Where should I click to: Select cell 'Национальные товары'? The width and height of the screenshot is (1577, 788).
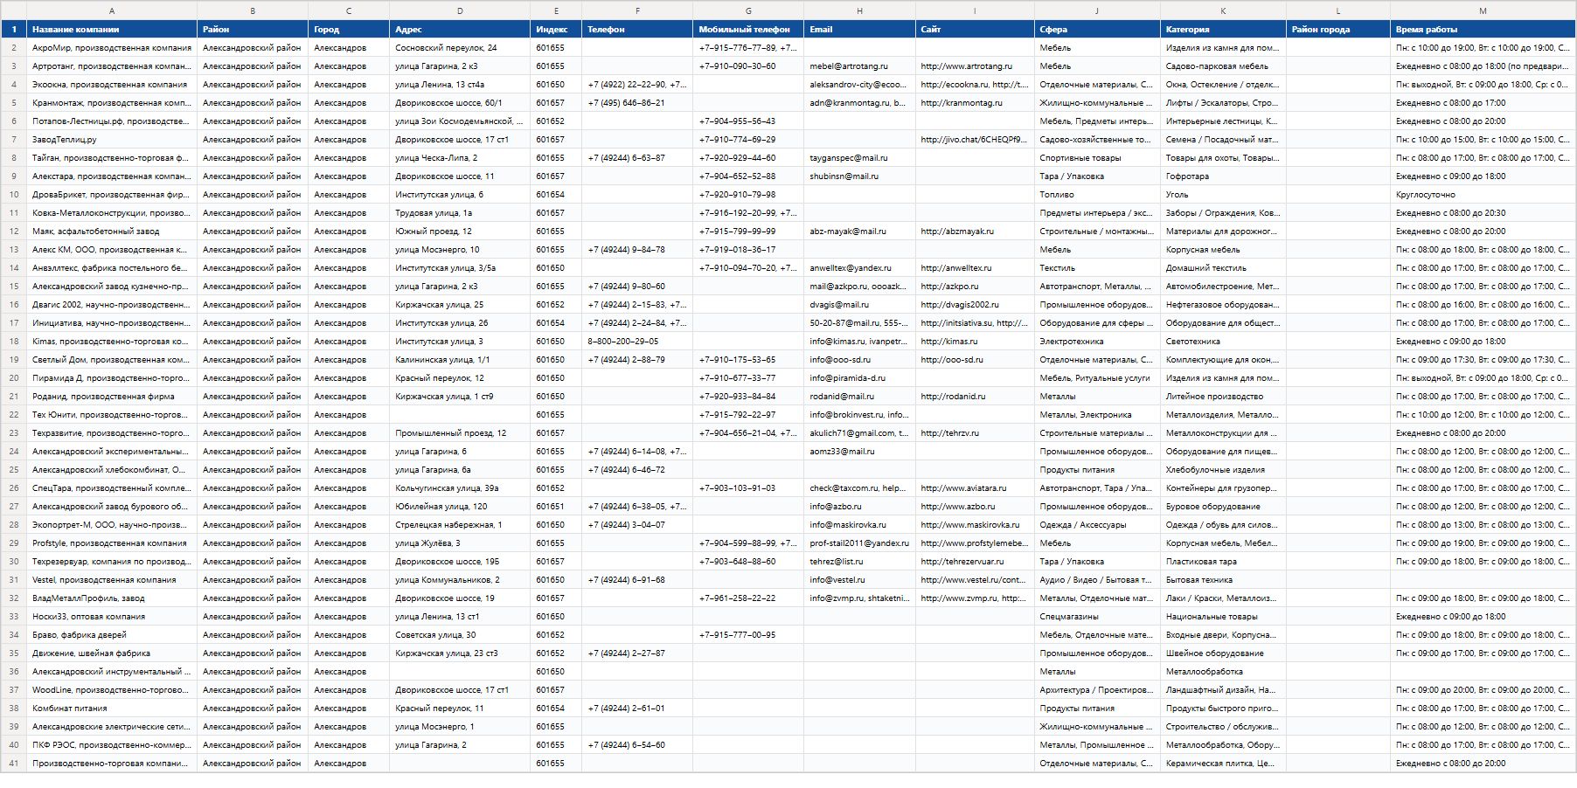(1223, 616)
